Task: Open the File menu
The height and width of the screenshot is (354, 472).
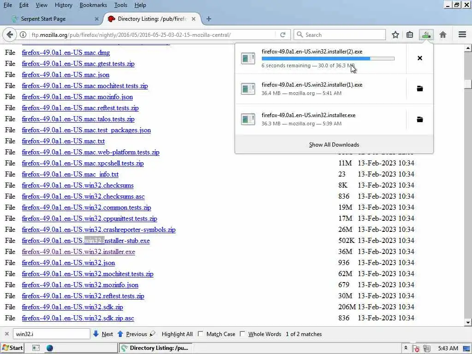Action: pyautogui.click(x=8, y=5)
